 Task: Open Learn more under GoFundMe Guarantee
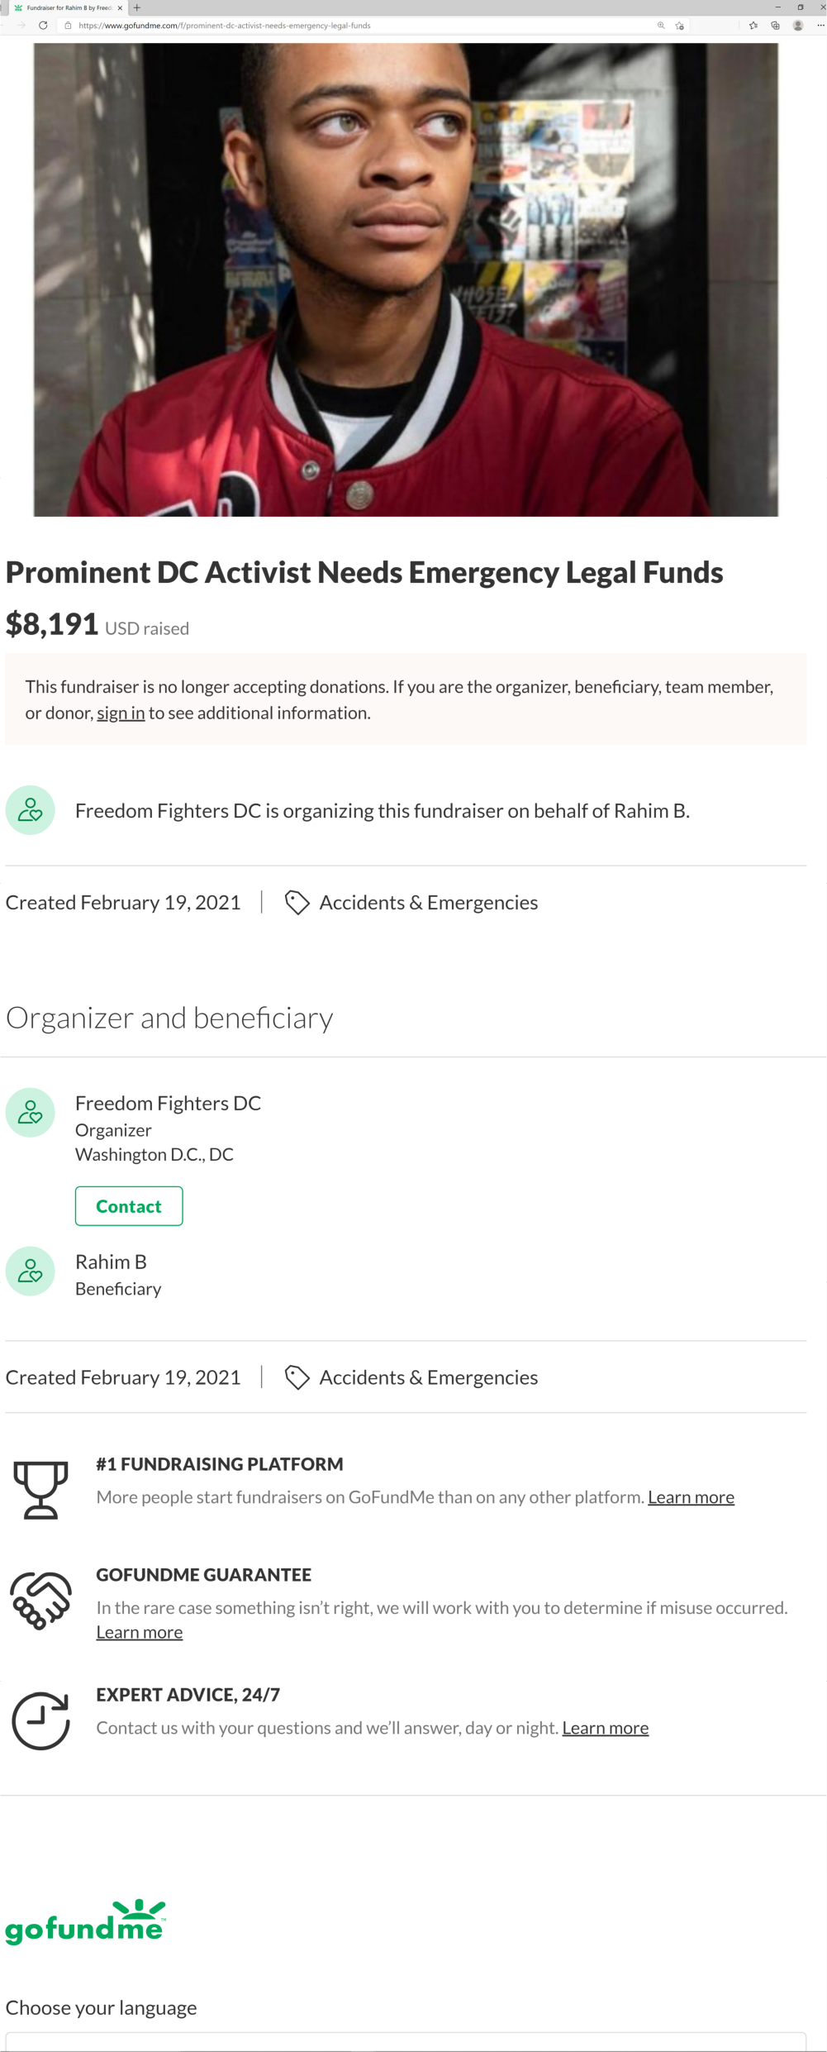click(140, 1632)
